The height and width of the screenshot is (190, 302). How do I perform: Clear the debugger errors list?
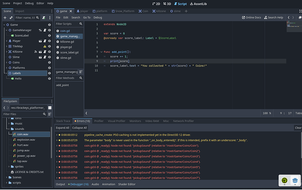[298, 128]
